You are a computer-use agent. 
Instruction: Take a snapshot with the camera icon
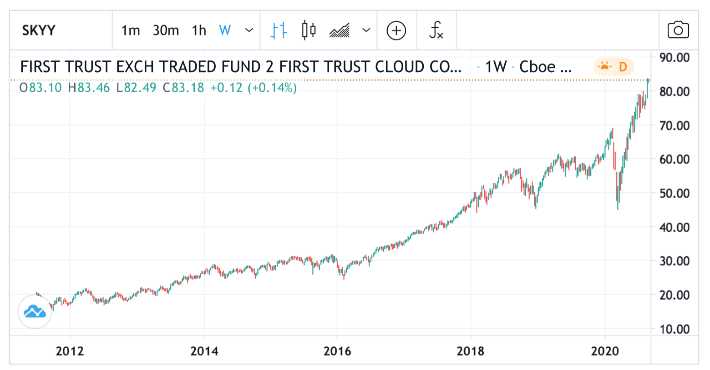coord(678,30)
